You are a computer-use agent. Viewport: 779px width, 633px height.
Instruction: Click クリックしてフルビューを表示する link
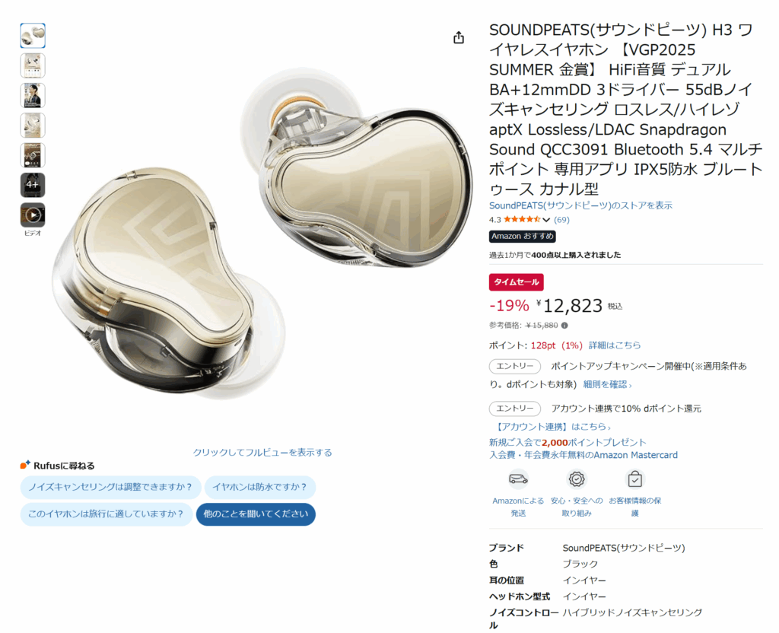[x=262, y=452]
